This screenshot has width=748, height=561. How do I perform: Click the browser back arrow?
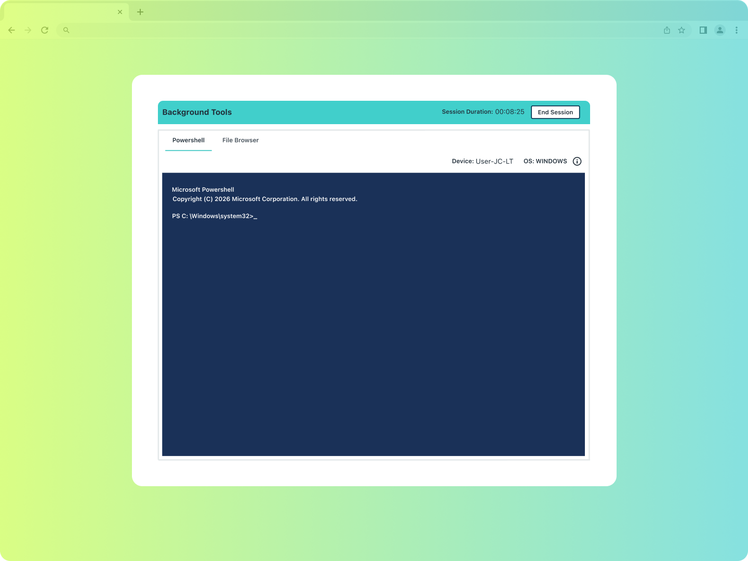[x=11, y=30]
